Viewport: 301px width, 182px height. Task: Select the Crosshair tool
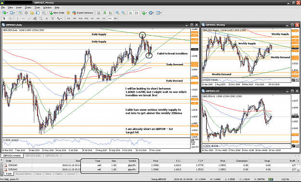(10, 18)
